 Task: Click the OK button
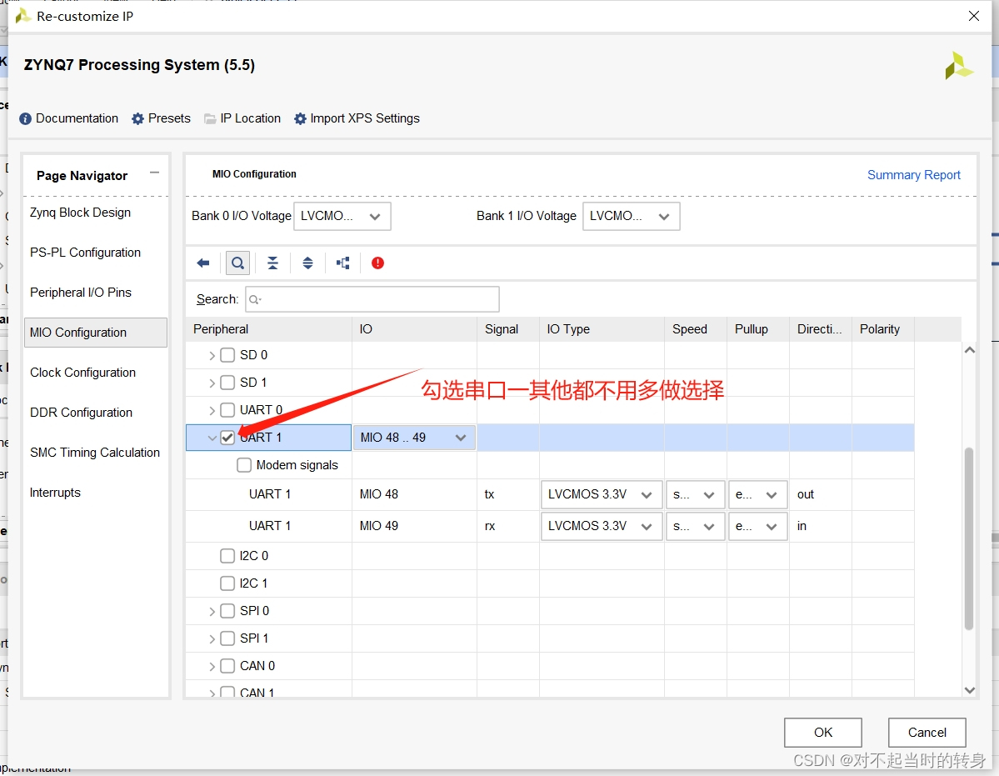[x=823, y=733]
